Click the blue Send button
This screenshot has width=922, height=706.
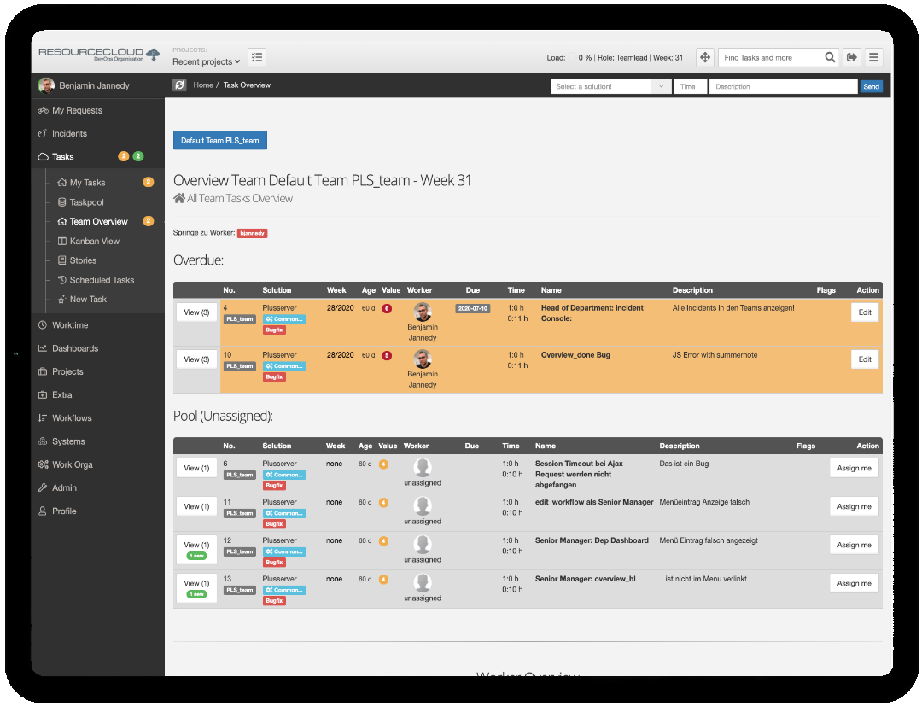pyautogui.click(x=871, y=86)
